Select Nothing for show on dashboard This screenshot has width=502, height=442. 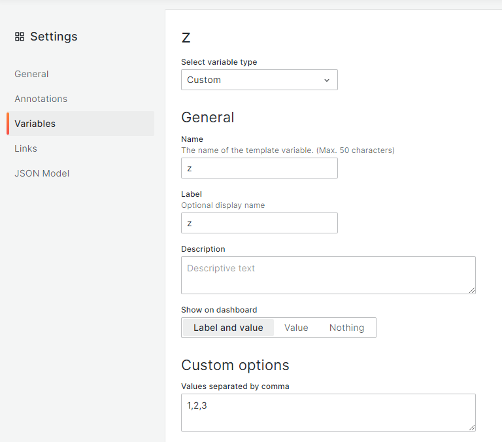(x=346, y=328)
